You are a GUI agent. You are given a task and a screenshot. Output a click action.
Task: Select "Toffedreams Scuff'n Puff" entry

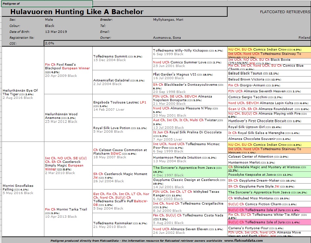[122, 201]
